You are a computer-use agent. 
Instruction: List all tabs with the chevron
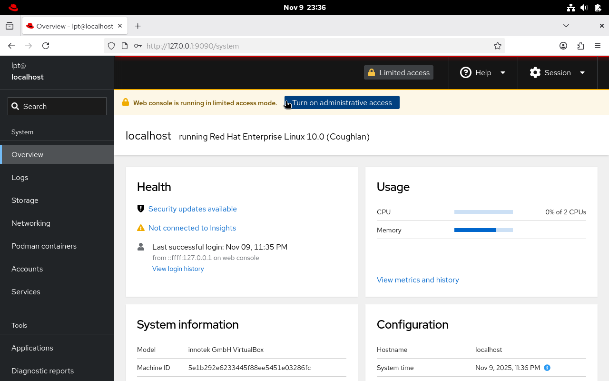click(x=566, y=26)
